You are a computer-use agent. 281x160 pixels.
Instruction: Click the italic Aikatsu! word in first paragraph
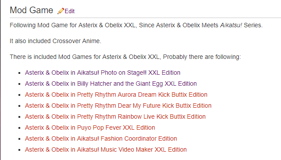point(231,25)
